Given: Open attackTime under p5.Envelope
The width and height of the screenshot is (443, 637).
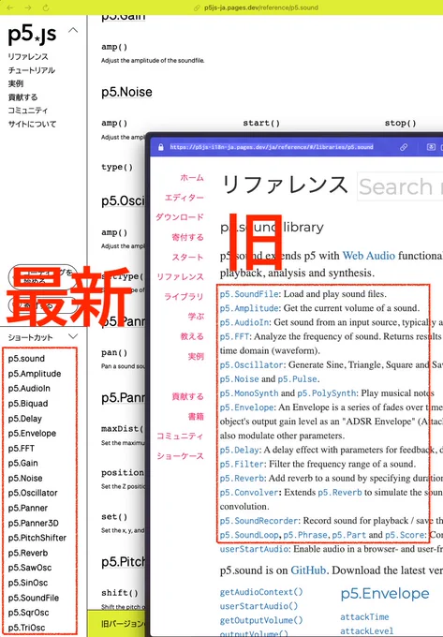Looking at the screenshot, I should coord(364,617).
